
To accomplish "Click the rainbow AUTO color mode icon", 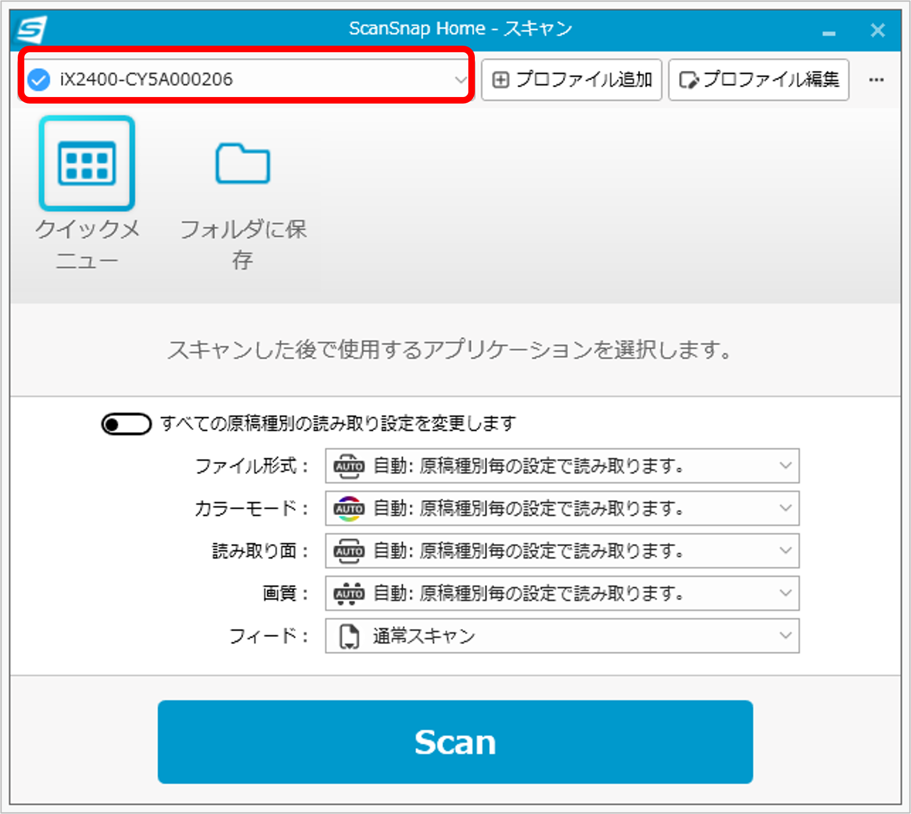I will coord(348,508).
